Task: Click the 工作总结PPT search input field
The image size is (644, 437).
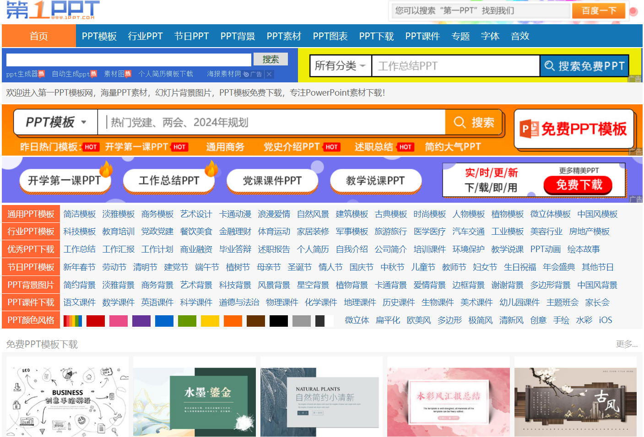Action: pyautogui.click(x=455, y=65)
